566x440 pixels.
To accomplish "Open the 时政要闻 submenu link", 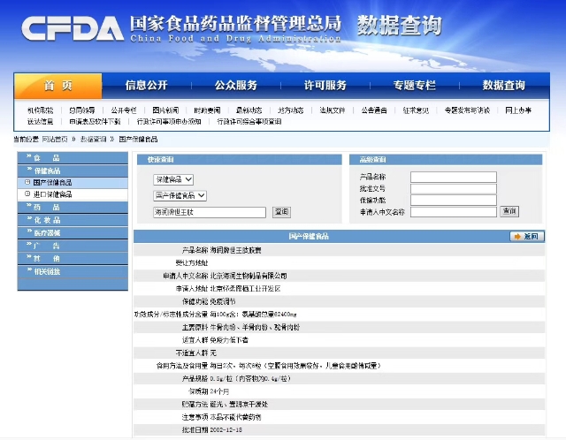I will (x=207, y=110).
